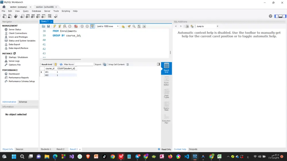287x161 pixels.
Task: Switch to section (company) connection tab
Action: pos(18,7)
